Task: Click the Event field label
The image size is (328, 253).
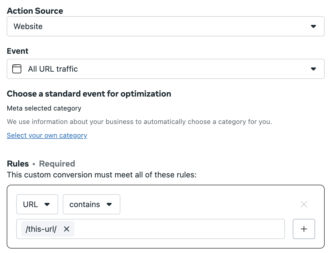Action: [18, 51]
